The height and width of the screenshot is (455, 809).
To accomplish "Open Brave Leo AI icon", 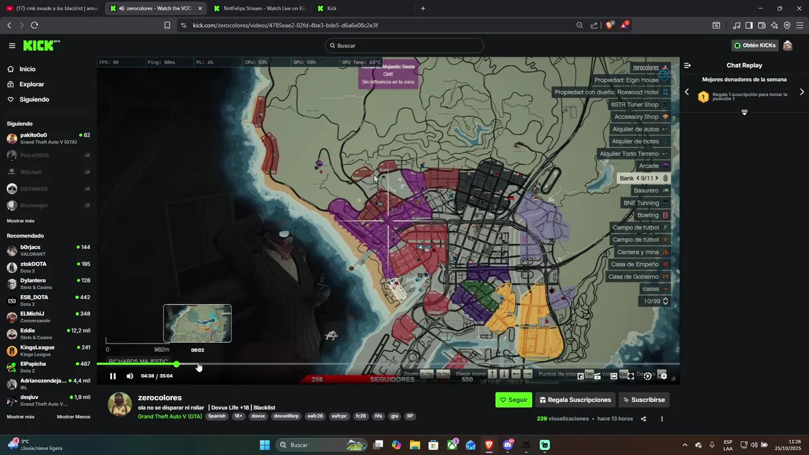I will click(x=774, y=25).
